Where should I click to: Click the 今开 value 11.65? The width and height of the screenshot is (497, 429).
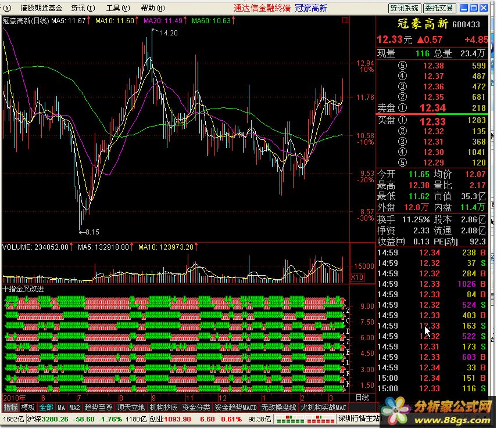click(x=419, y=174)
